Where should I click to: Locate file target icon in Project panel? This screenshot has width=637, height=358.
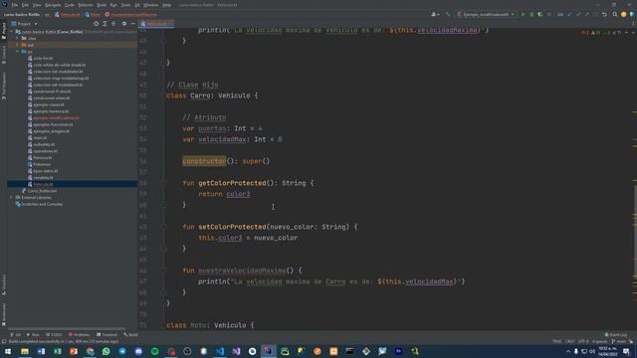point(96,24)
